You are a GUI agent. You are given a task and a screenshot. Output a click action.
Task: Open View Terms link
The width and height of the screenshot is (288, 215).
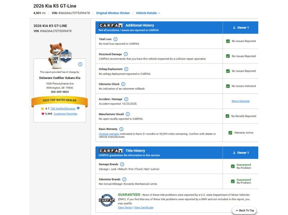pos(125,207)
